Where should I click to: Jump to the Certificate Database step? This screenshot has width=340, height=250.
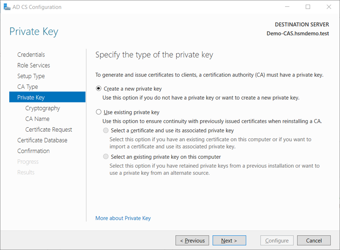(42, 140)
